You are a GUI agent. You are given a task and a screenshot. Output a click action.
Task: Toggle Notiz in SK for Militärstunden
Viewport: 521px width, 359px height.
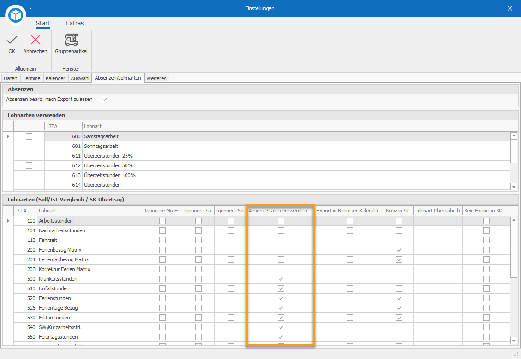point(399,318)
